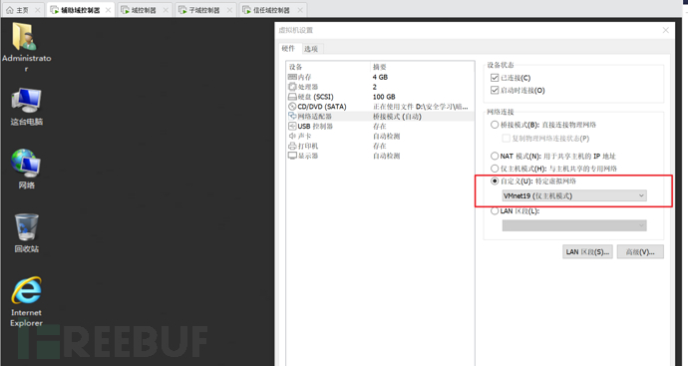Open the LAN 区段 dropdown list

574,225
